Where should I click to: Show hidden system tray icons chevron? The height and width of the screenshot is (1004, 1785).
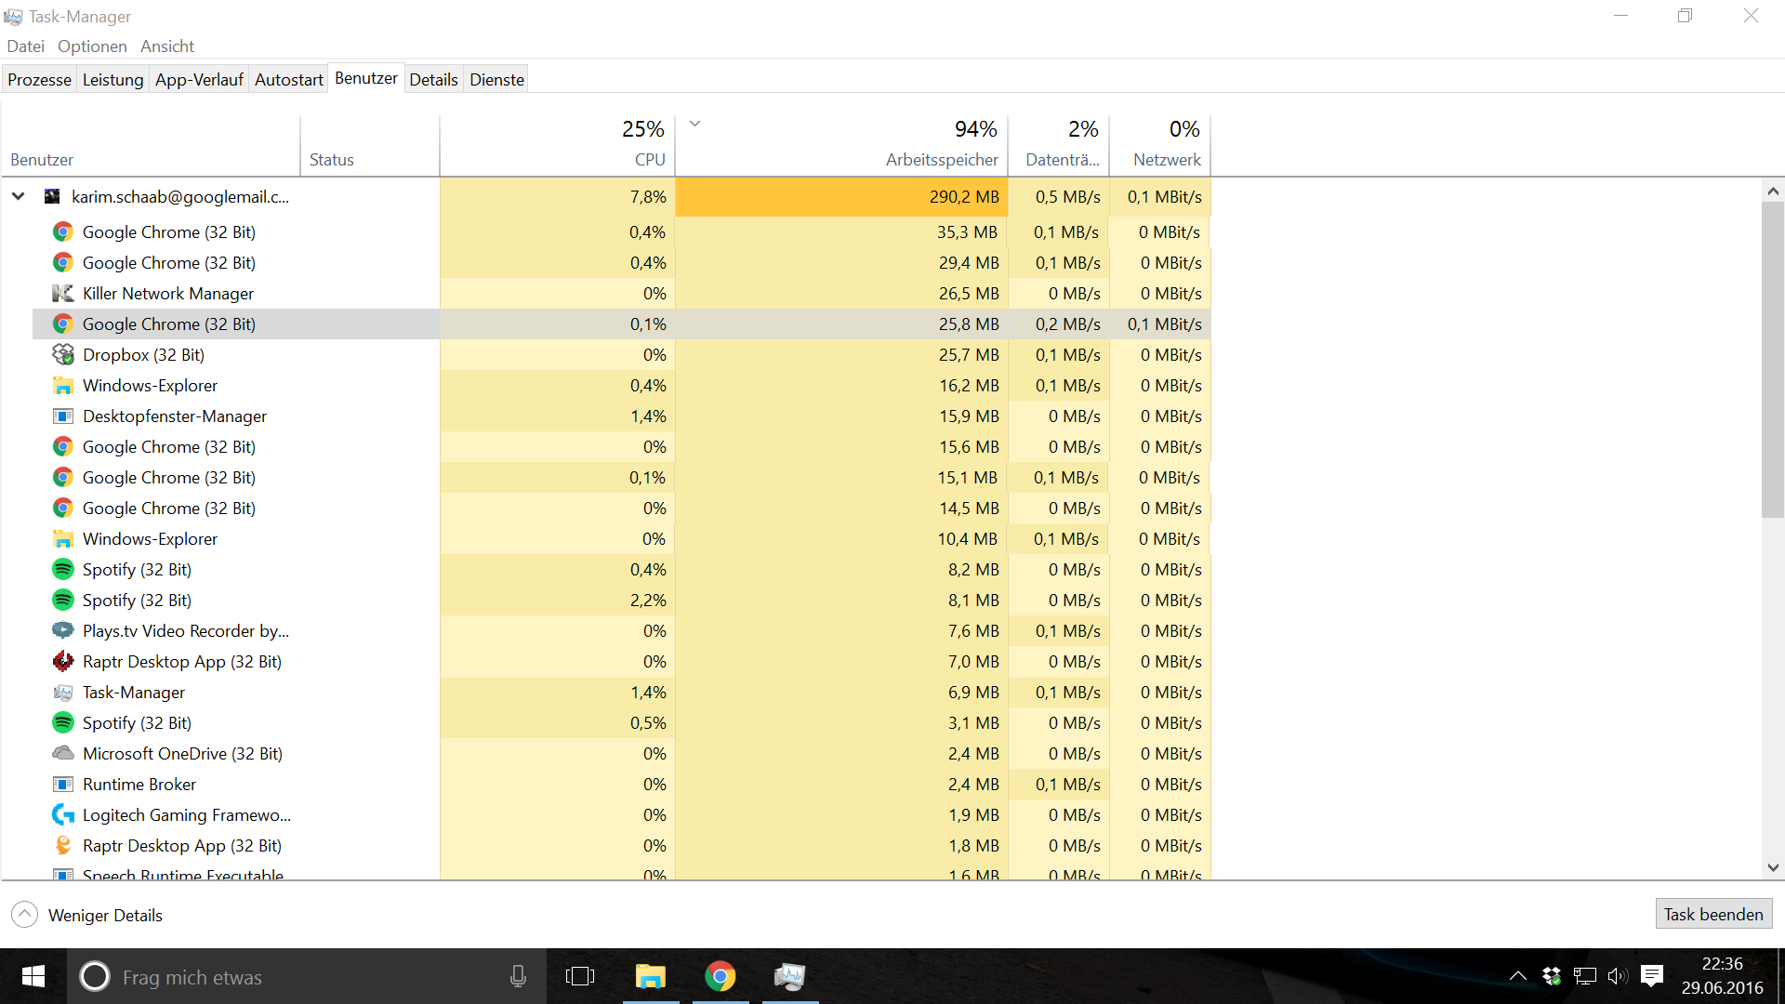pos(1517,976)
